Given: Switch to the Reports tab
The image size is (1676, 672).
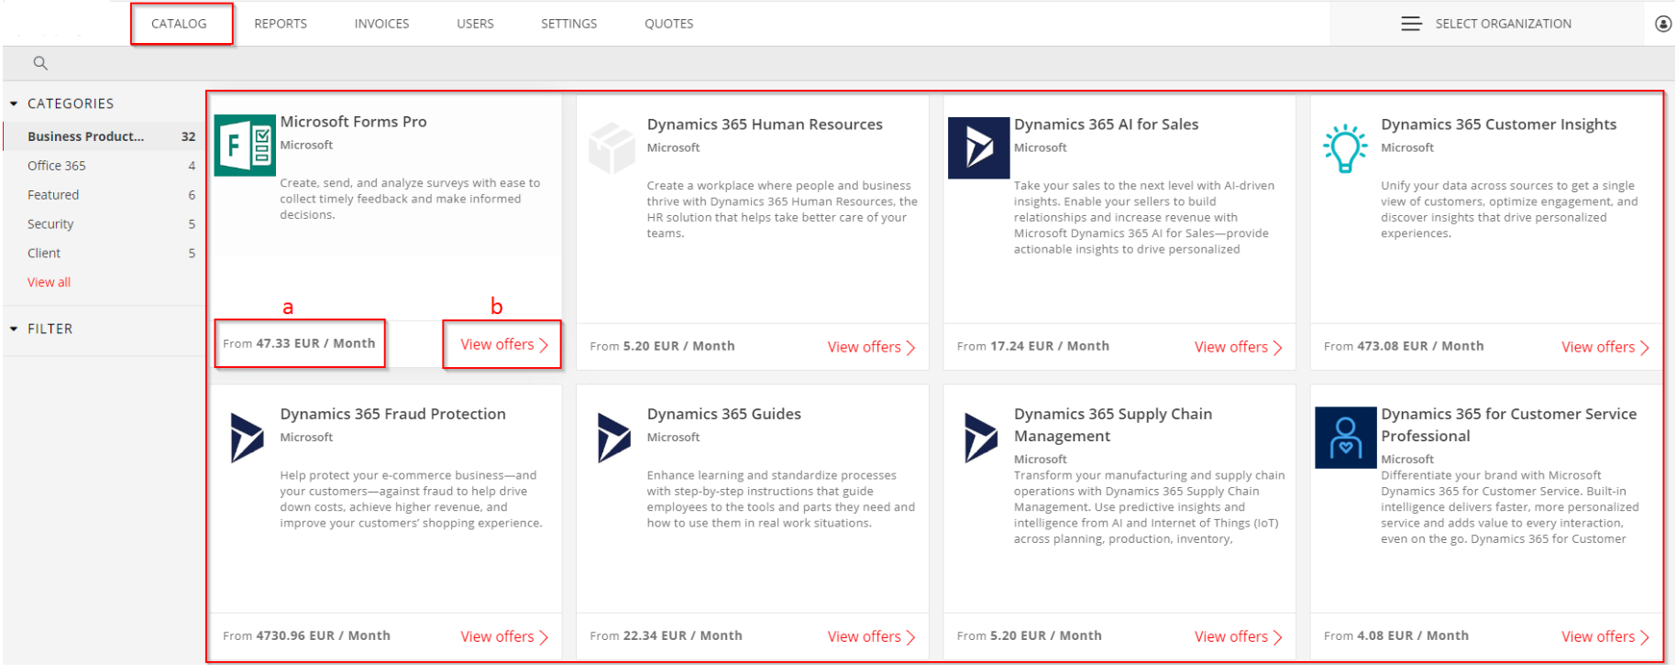Looking at the screenshot, I should 281,24.
